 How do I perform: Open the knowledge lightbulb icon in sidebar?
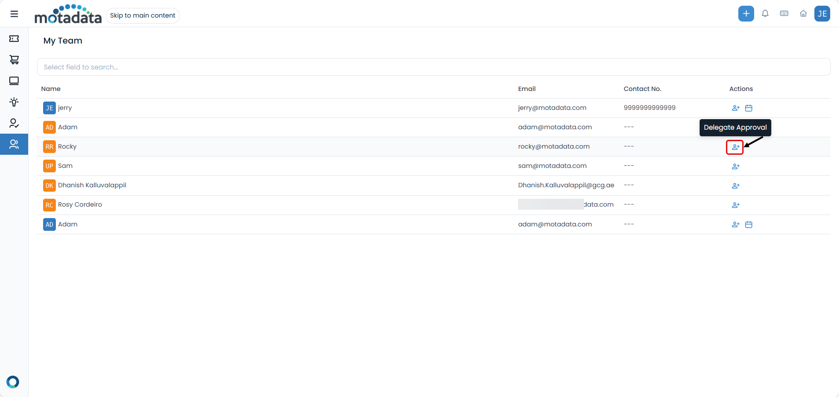(x=14, y=102)
